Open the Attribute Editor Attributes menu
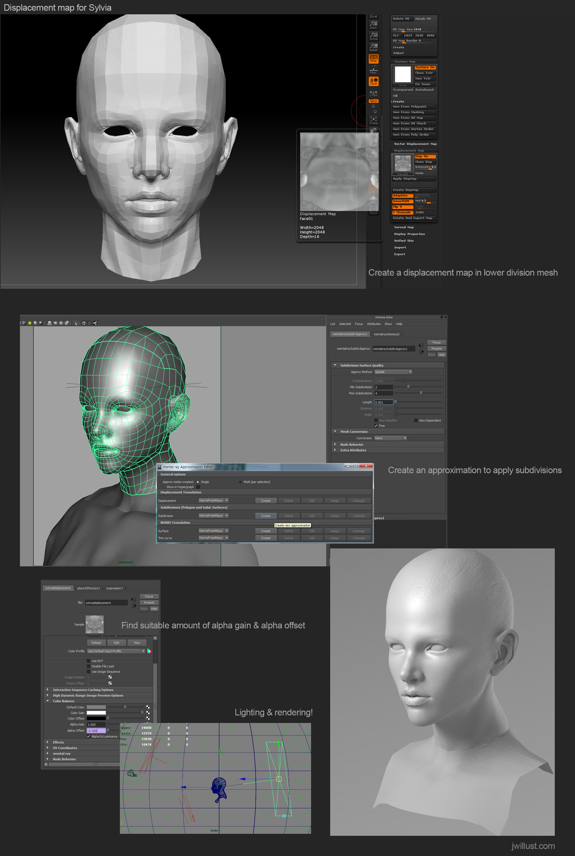 [x=374, y=324]
